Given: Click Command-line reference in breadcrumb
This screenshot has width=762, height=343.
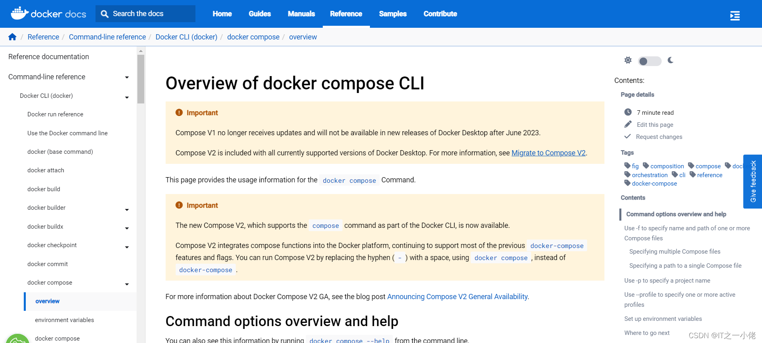Looking at the screenshot, I should (107, 37).
